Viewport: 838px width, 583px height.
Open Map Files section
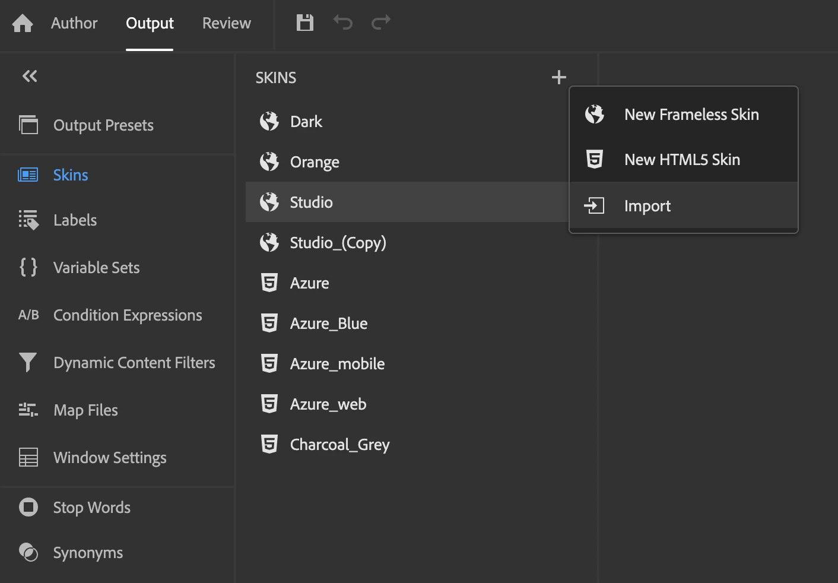point(85,410)
